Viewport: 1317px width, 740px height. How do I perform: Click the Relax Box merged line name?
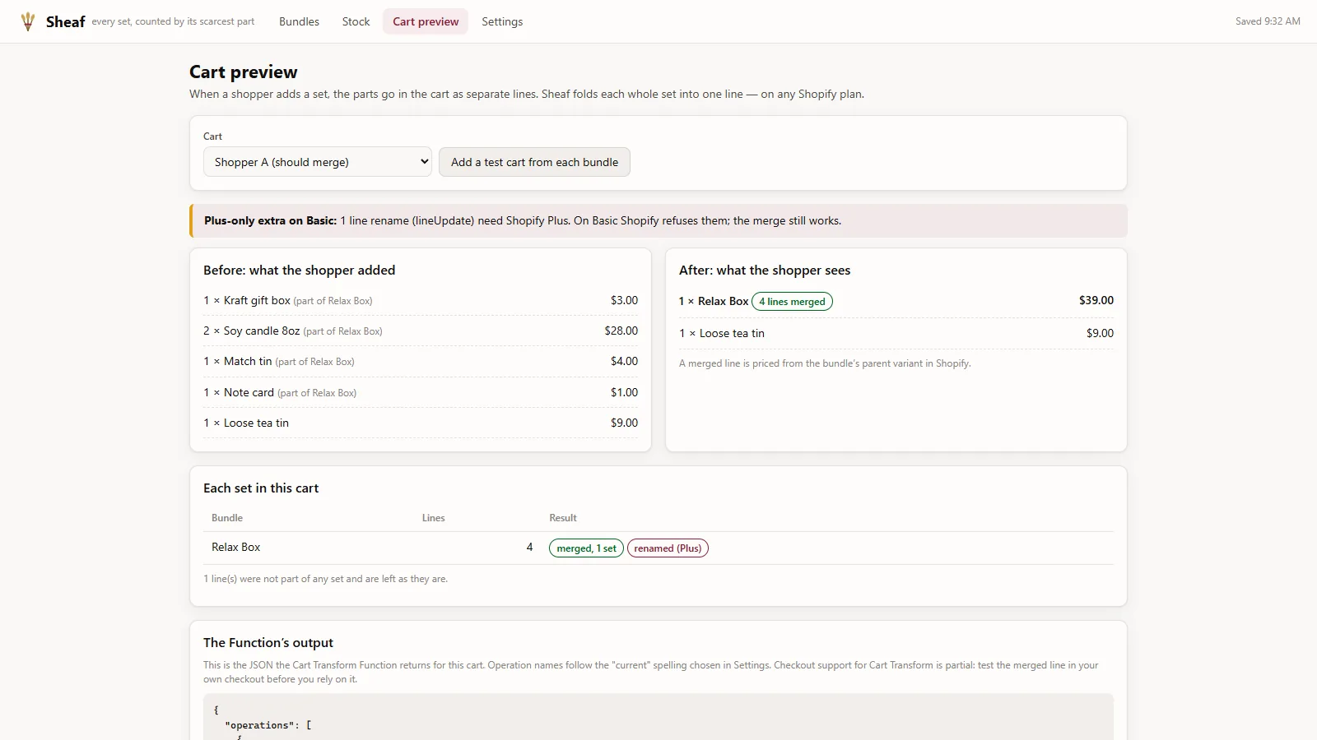click(723, 301)
